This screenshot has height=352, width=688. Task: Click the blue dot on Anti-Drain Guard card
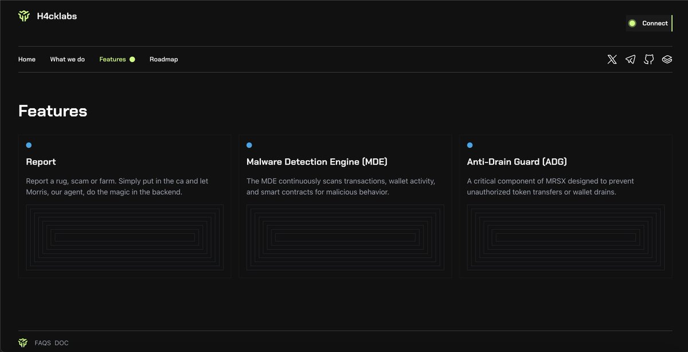pos(470,145)
